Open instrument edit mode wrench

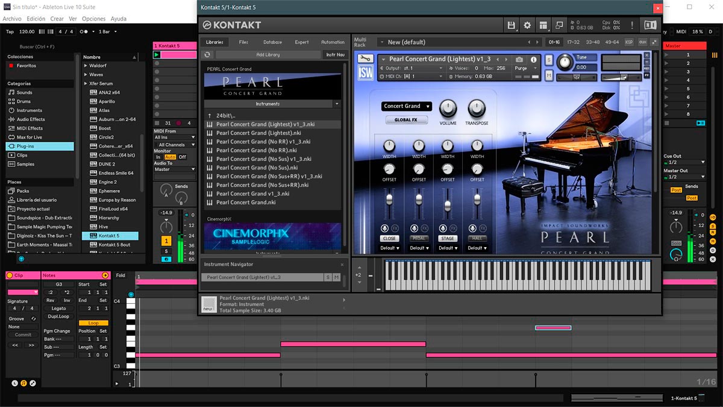[x=365, y=58]
